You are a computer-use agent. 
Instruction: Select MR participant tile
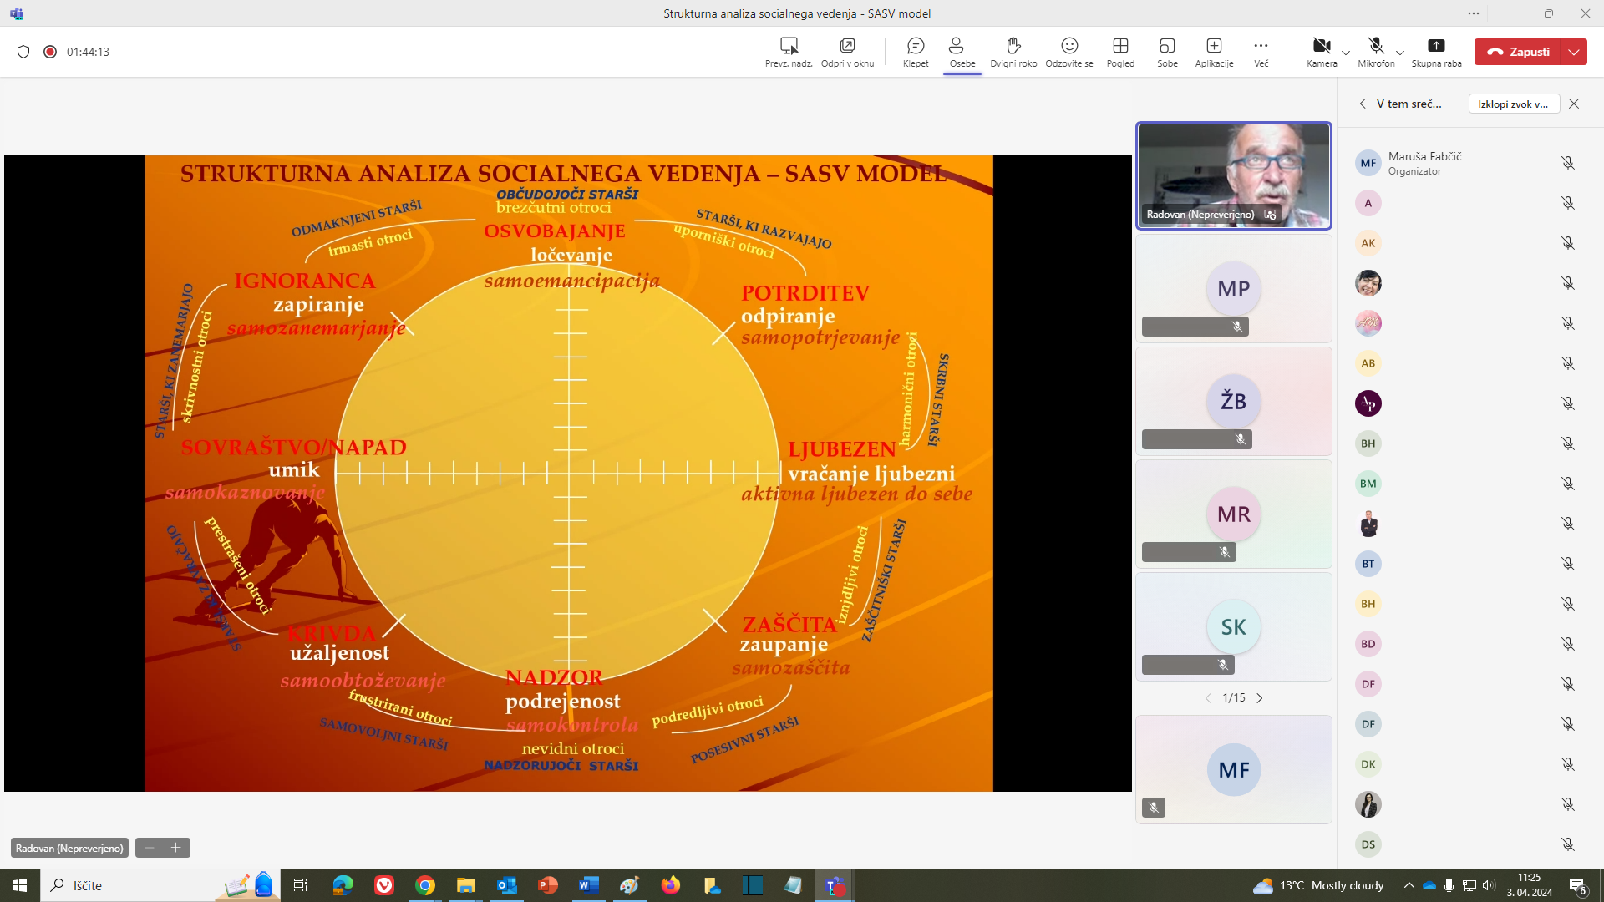[x=1233, y=514]
